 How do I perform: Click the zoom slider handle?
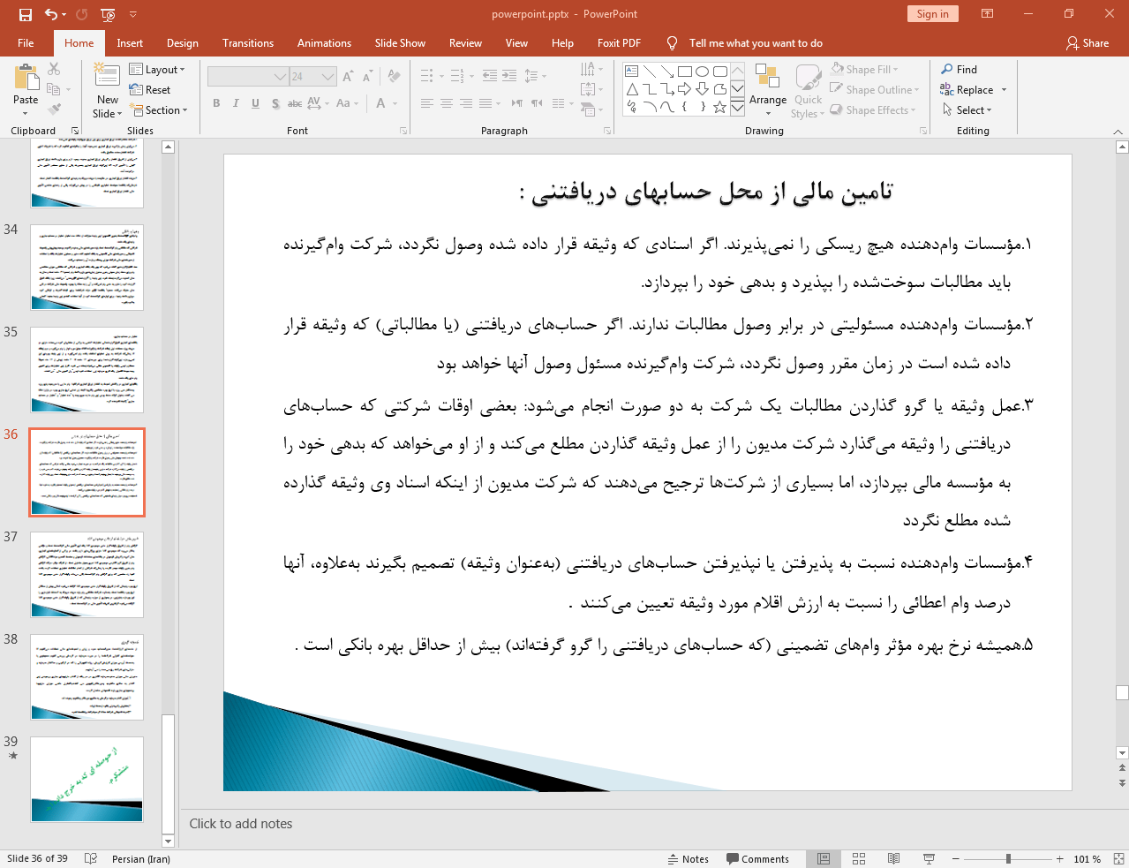(1007, 858)
